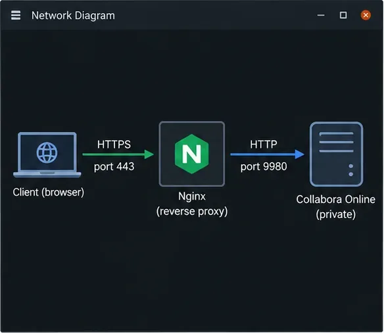
Task: Click the HTTPS connection label
Action: (x=114, y=144)
